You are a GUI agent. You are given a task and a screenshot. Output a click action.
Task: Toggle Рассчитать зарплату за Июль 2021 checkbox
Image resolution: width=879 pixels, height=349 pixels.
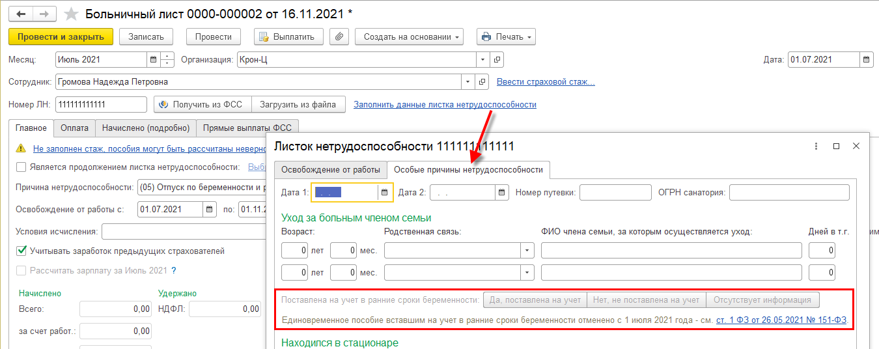click(x=21, y=270)
